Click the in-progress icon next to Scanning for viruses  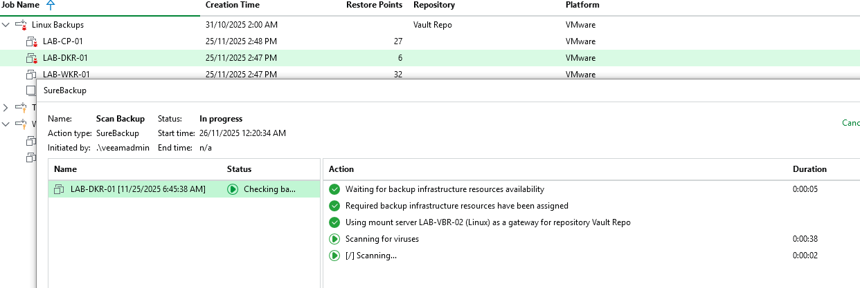334,239
